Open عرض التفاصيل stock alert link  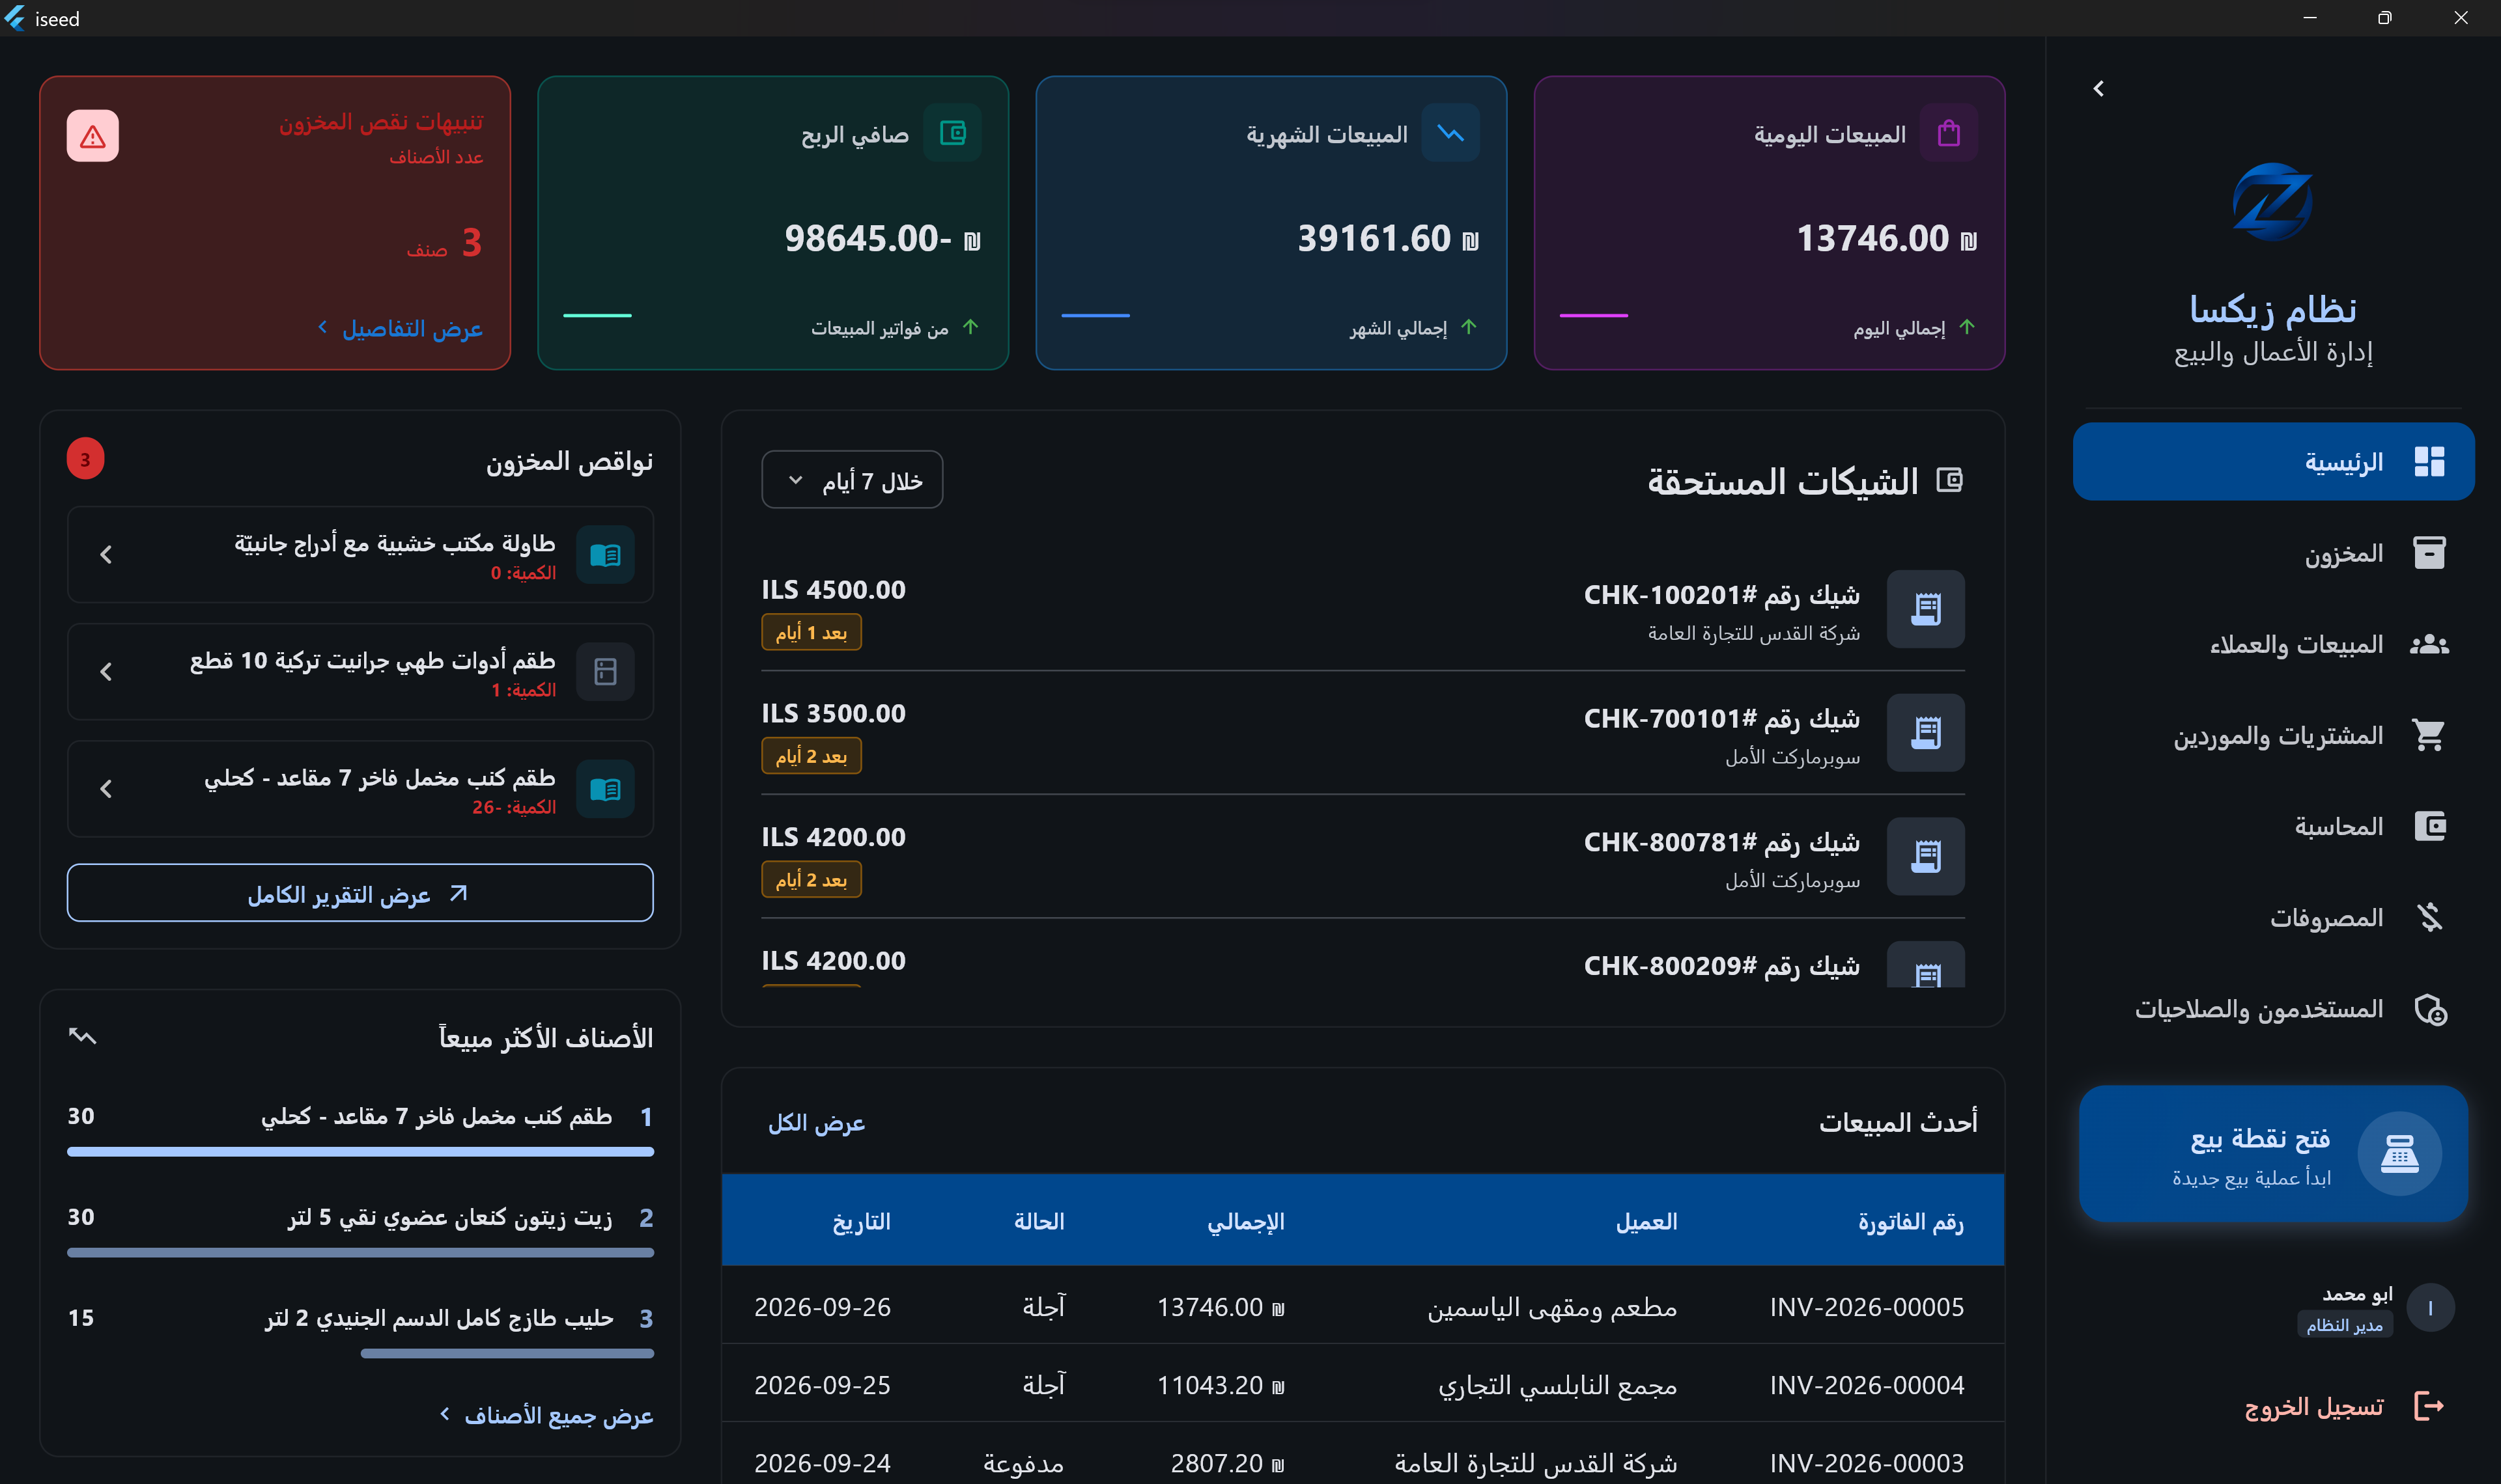click(400, 328)
